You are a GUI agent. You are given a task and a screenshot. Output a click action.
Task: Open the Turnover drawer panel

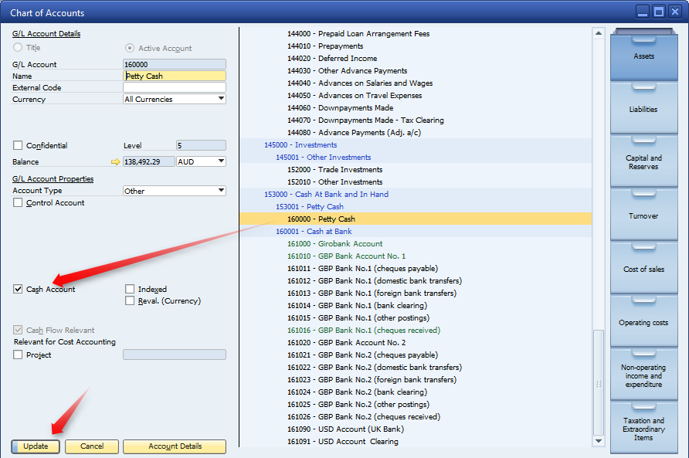[644, 215]
